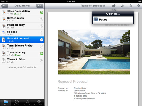Go back to iDisk
This screenshot has width=142, height=106.
click(x=4, y=6)
